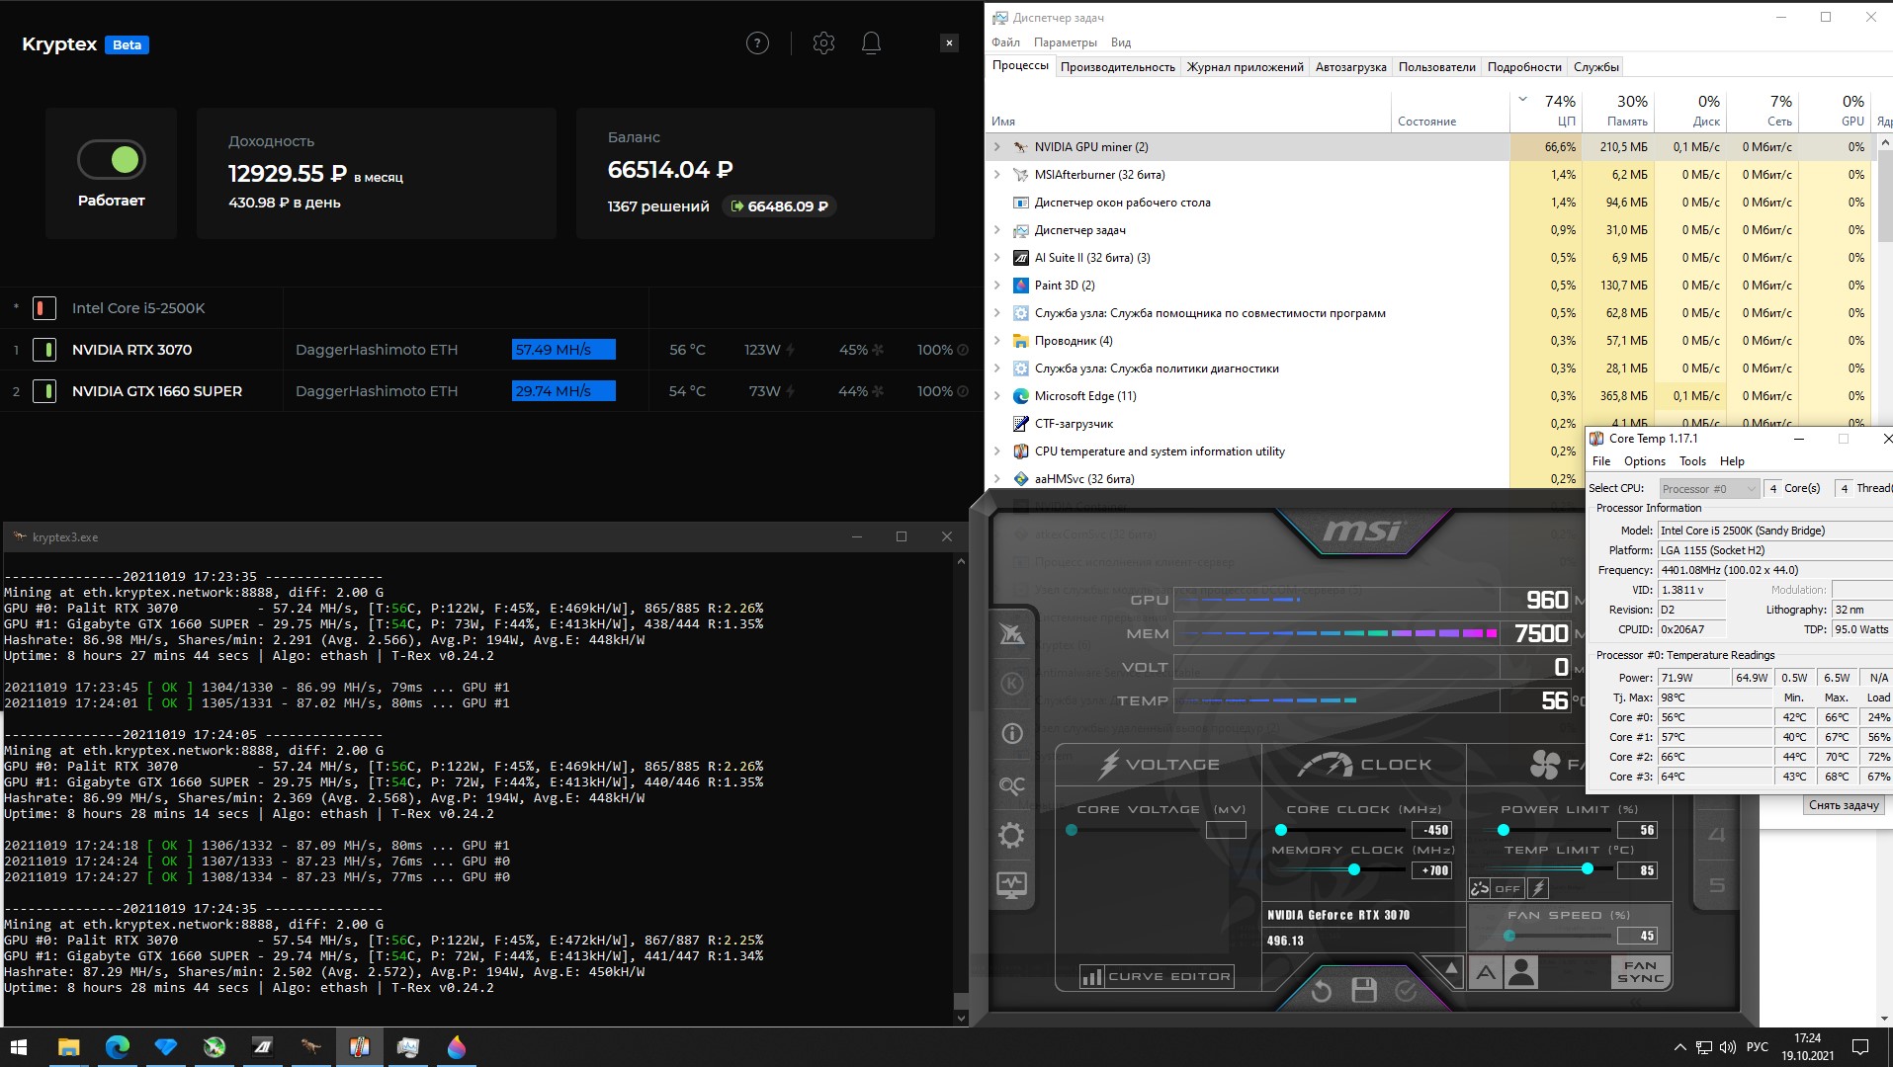The width and height of the screenshot is (1893, 1067).
Task: Adjust Core Clock slider handle
Action: (1281, 830)
